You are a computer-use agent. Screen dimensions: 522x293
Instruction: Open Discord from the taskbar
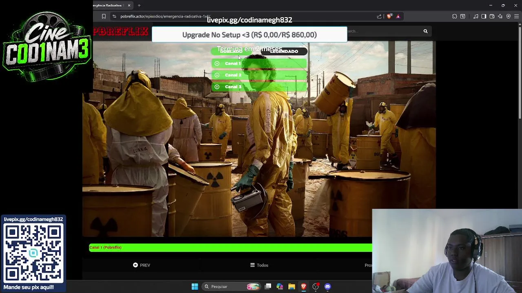[327, 286]
